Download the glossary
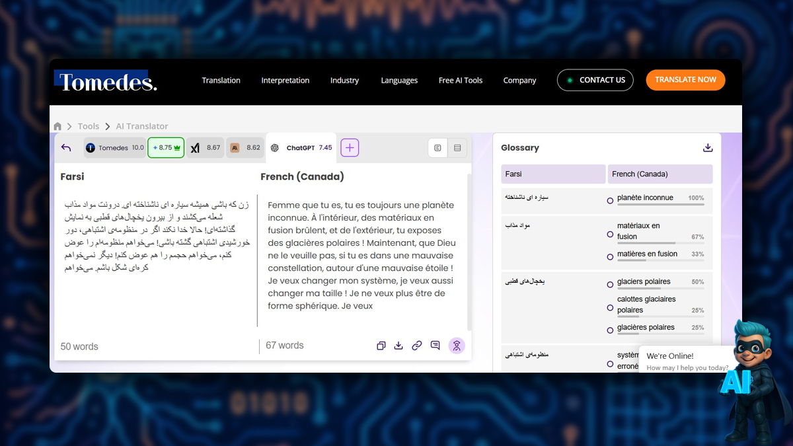Screen dimensions: 793x446 708,148
